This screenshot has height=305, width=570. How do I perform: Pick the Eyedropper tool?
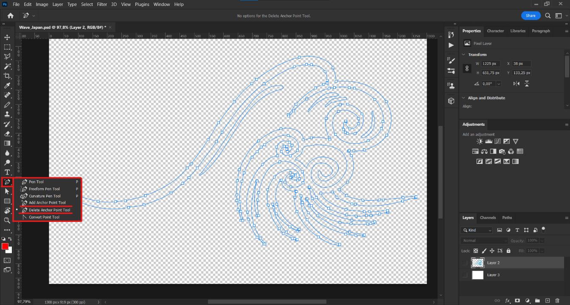pyautogui.click(x=7, y=86)
